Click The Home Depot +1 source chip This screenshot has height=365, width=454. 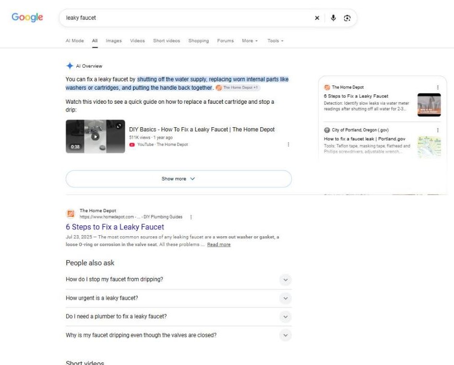238,88
